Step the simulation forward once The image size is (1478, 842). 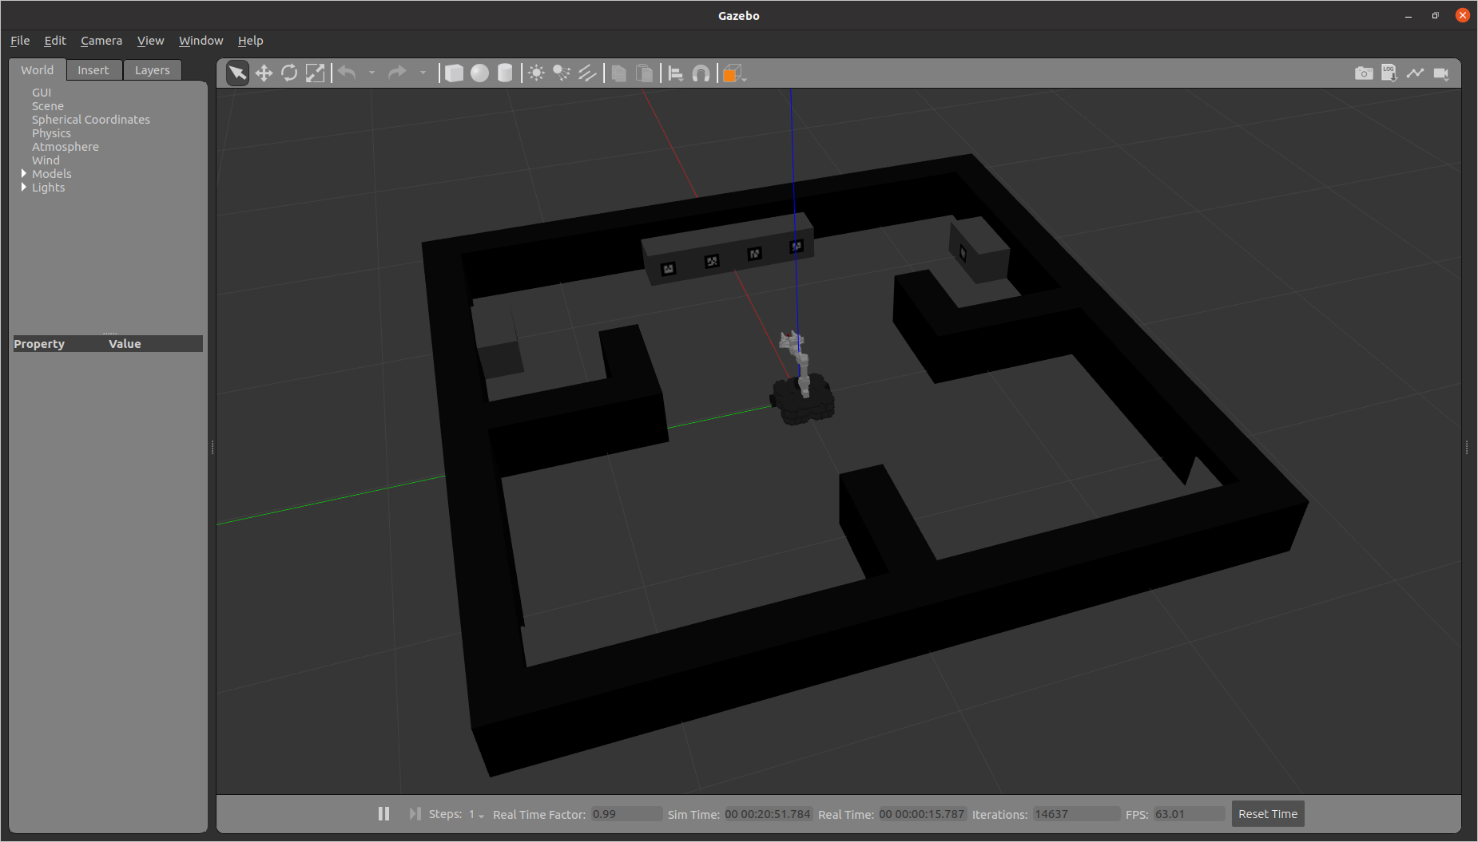click(x=415, y=813)
